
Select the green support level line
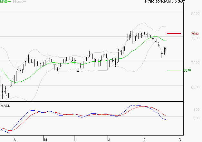[x=174, y=70]
